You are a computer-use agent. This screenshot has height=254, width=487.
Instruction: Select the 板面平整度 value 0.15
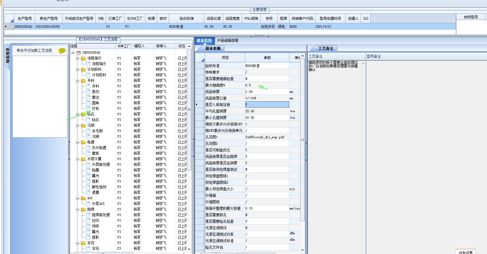coord(267,208)
